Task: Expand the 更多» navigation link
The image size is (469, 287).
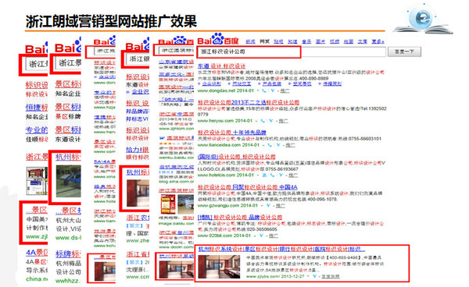Action: coord(378,41)
